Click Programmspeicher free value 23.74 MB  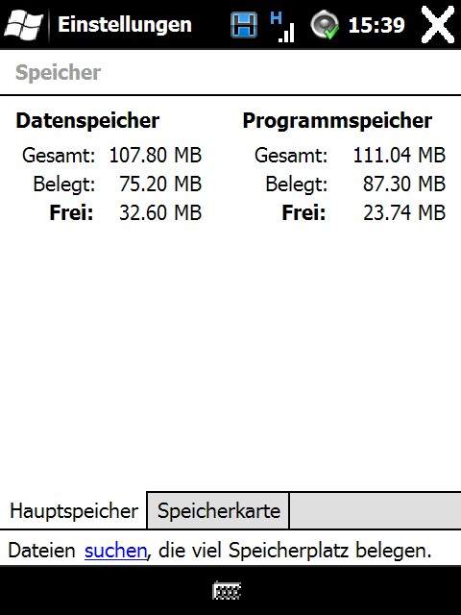coord(404,212)
